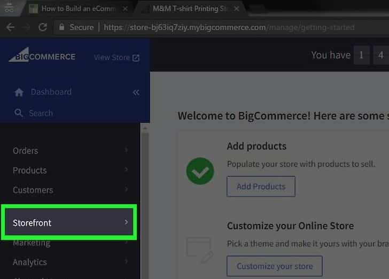
Task: Click the Customize your store button
Action: [x=275, y=266]
